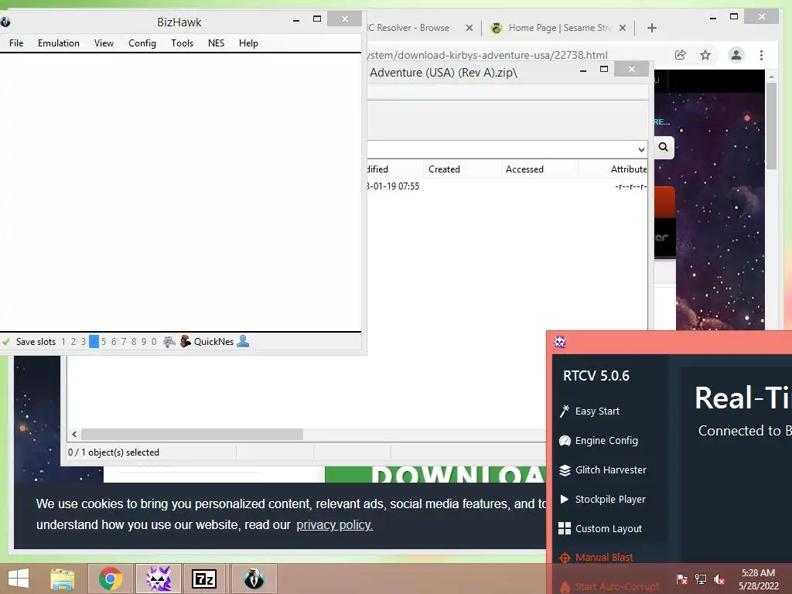Click the core icon left of QuickNes
The height and width of the screenshot is (594, 792).
tap(186, 341)
